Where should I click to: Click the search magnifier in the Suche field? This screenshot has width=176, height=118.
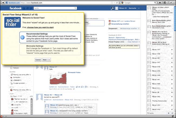point(75,8)
